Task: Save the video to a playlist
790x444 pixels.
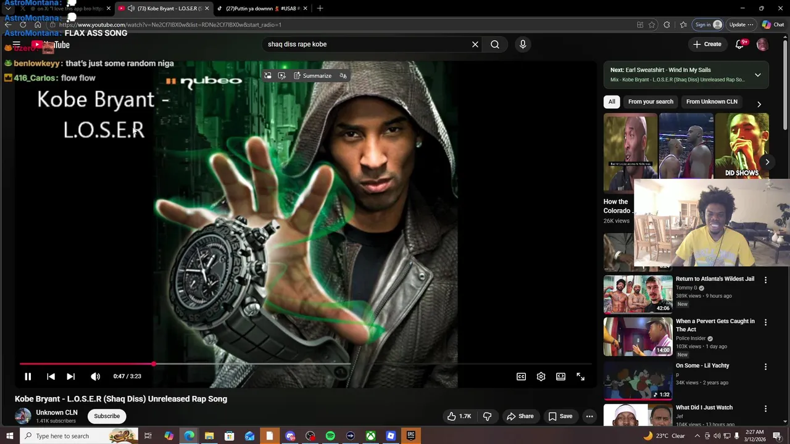Action: click(x=560, y=416)
